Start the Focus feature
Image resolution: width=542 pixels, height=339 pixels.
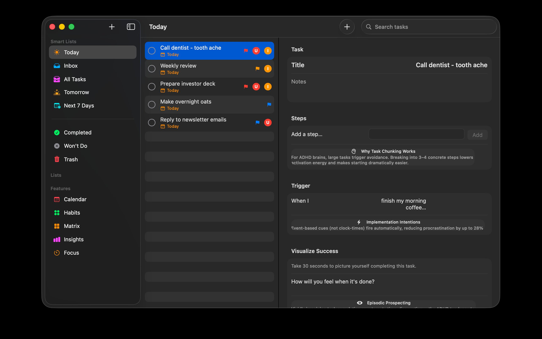[93, 253]
